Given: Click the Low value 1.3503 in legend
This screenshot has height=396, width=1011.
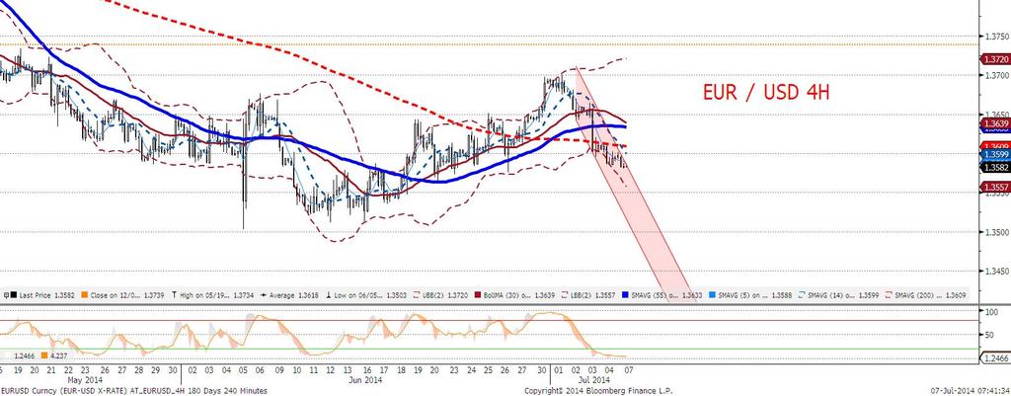Looking at the screenshot, I should pos(397,295).
